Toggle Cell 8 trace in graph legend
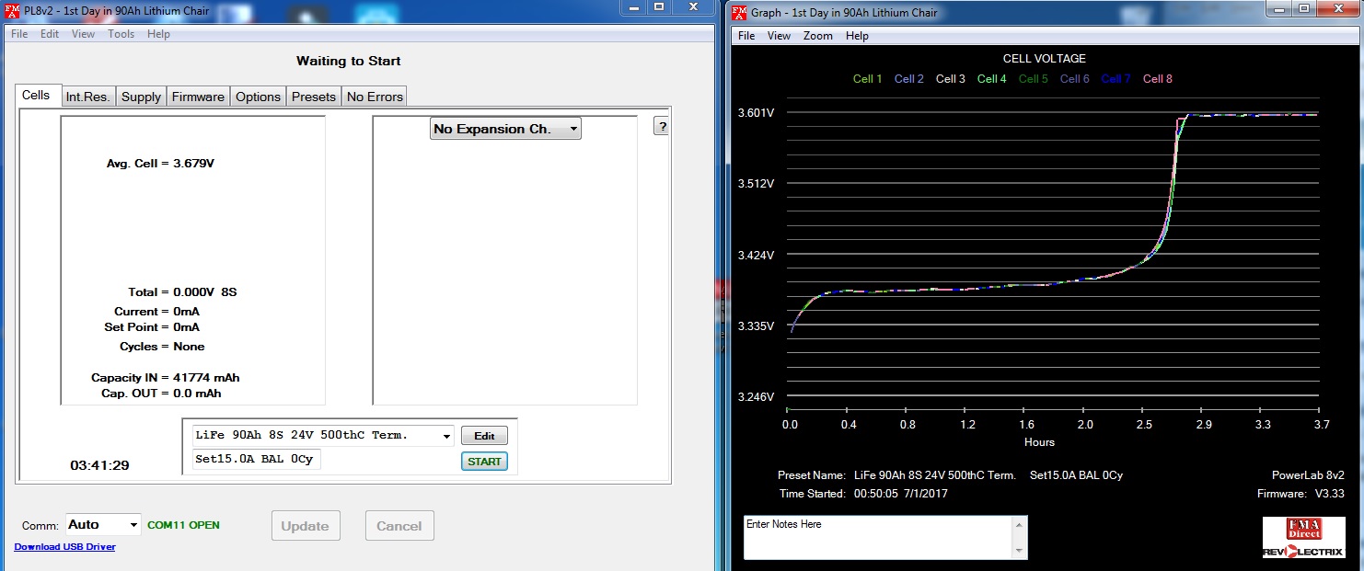 click(1157, 79)
